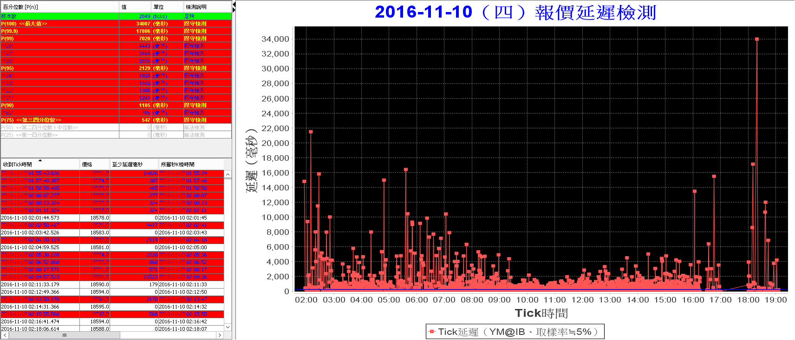This screenshot has height=340, width=795.
Task: Click the value 34007 cell
Action: (x=136, y=24)
